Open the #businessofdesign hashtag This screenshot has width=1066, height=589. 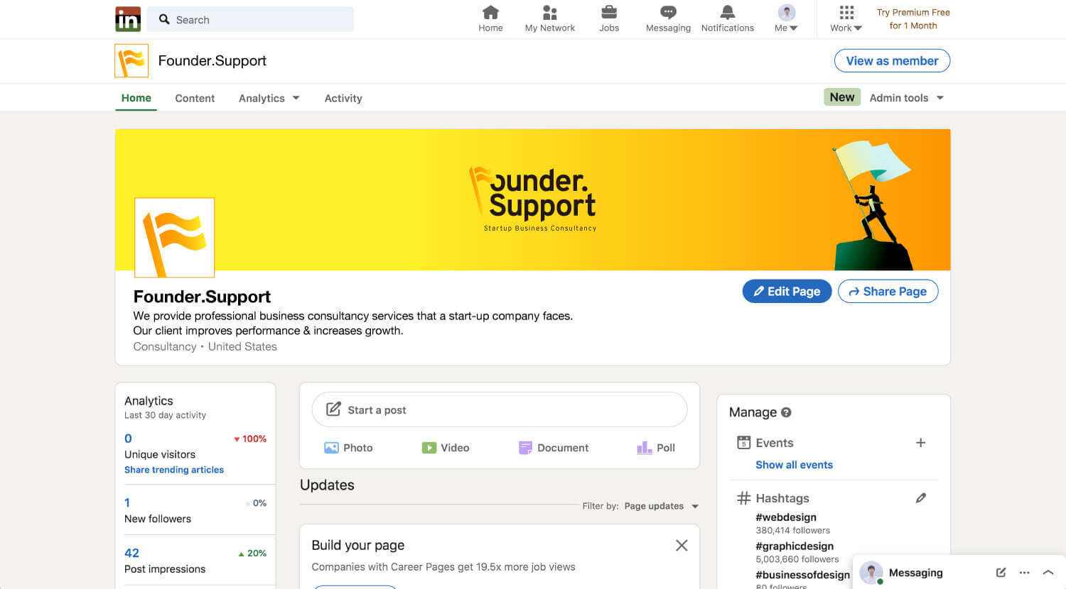[x=803, y=575]
